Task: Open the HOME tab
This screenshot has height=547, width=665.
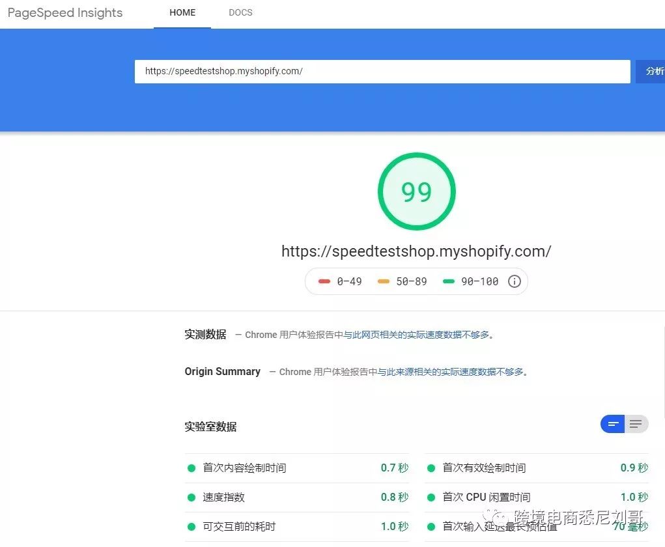Action: coord(182,12)
